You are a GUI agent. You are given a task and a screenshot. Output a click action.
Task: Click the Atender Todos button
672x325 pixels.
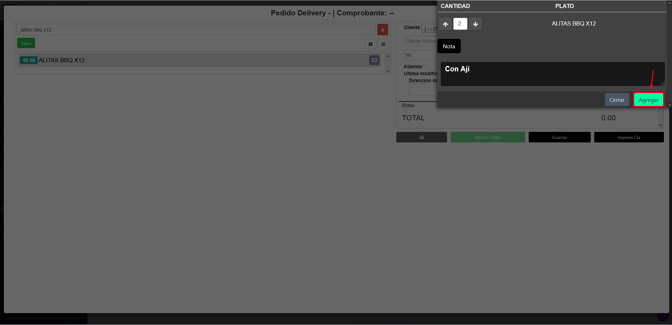tap(488, 137)
